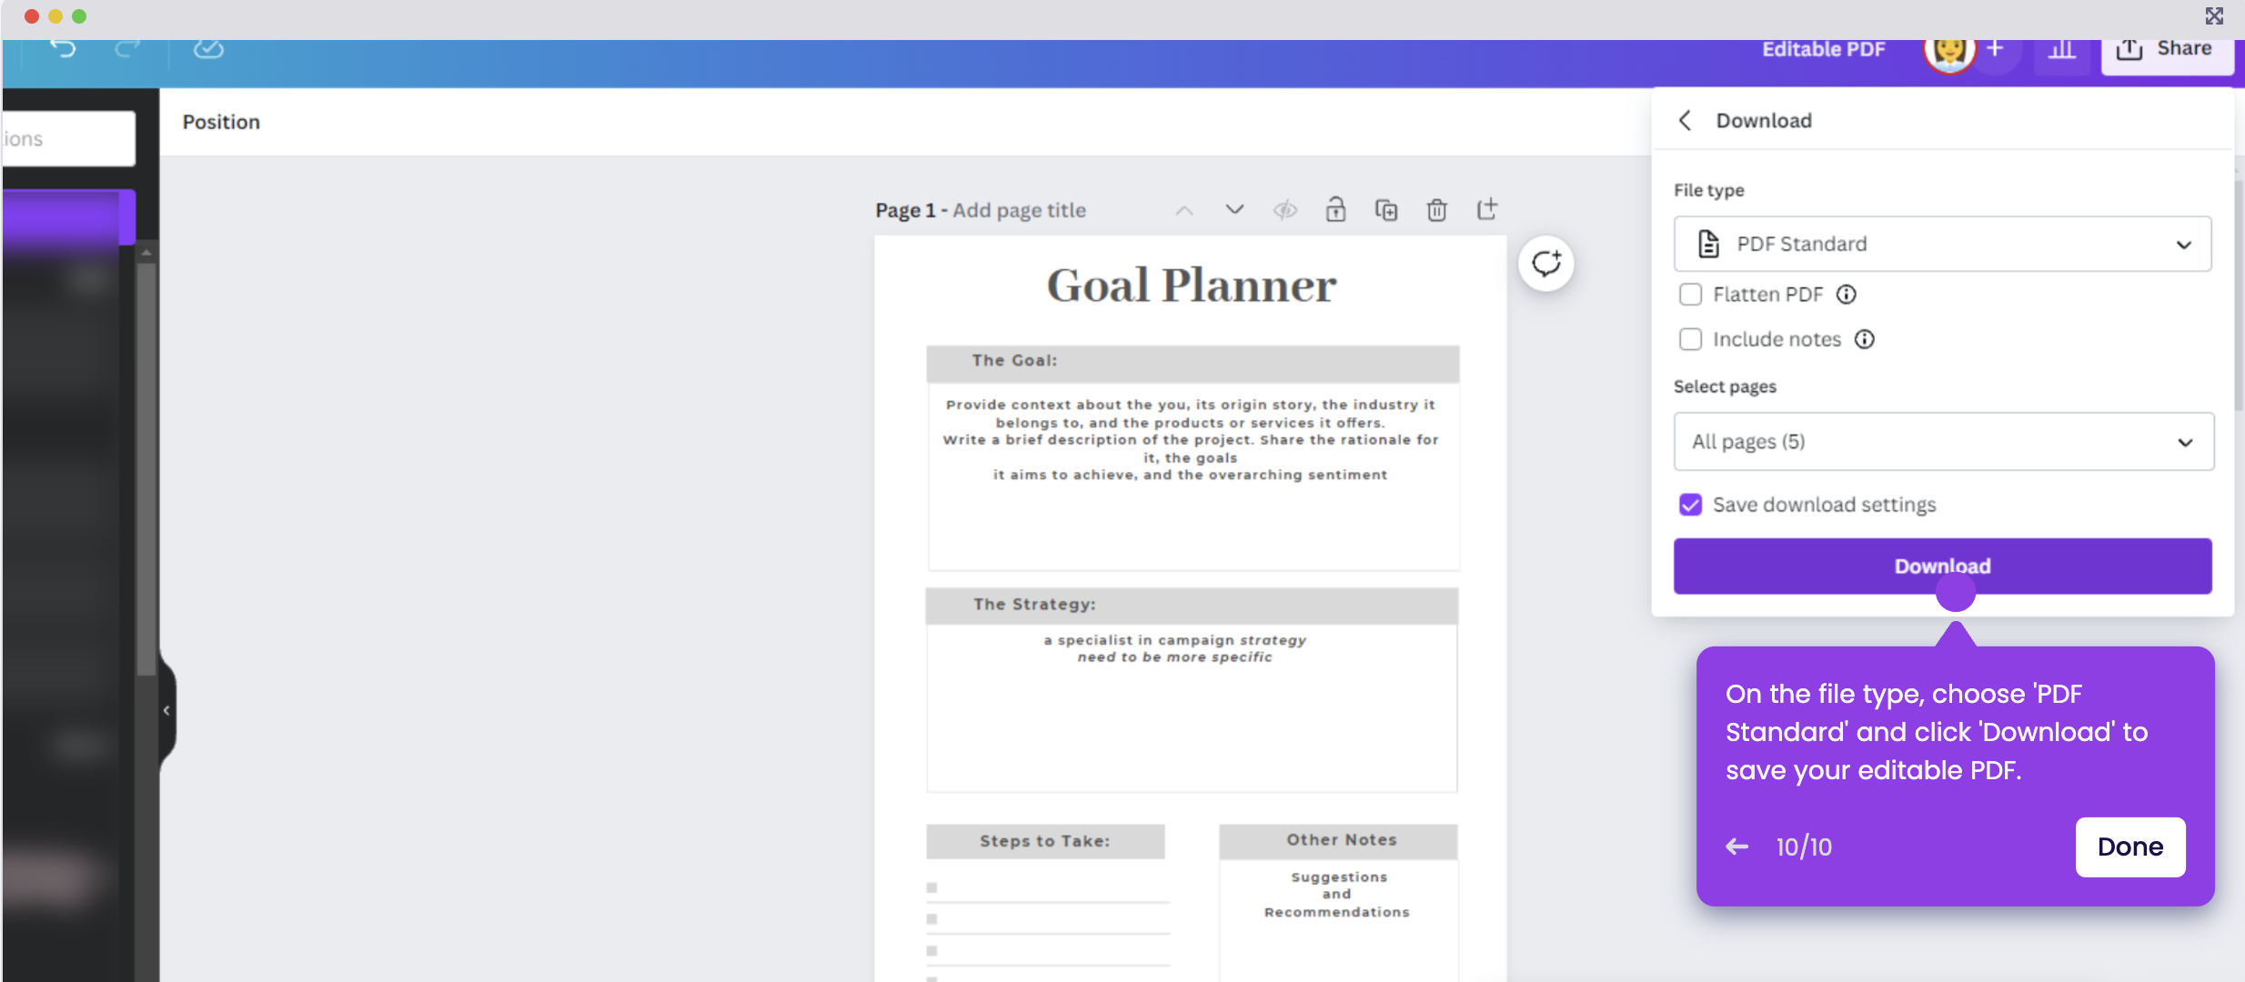Click the Editable PDF title in the header
The height and width of the screenshot is (982, 2245).
point(1823,49)
